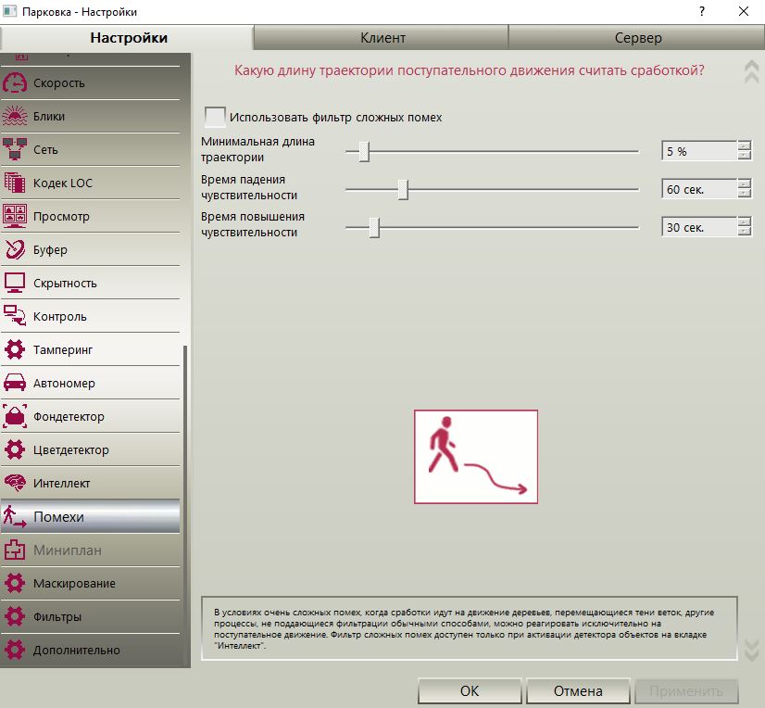
Task: Enable 'Использовать фильтр сложных помех' checkbox
Action: [x=215, y=117]
